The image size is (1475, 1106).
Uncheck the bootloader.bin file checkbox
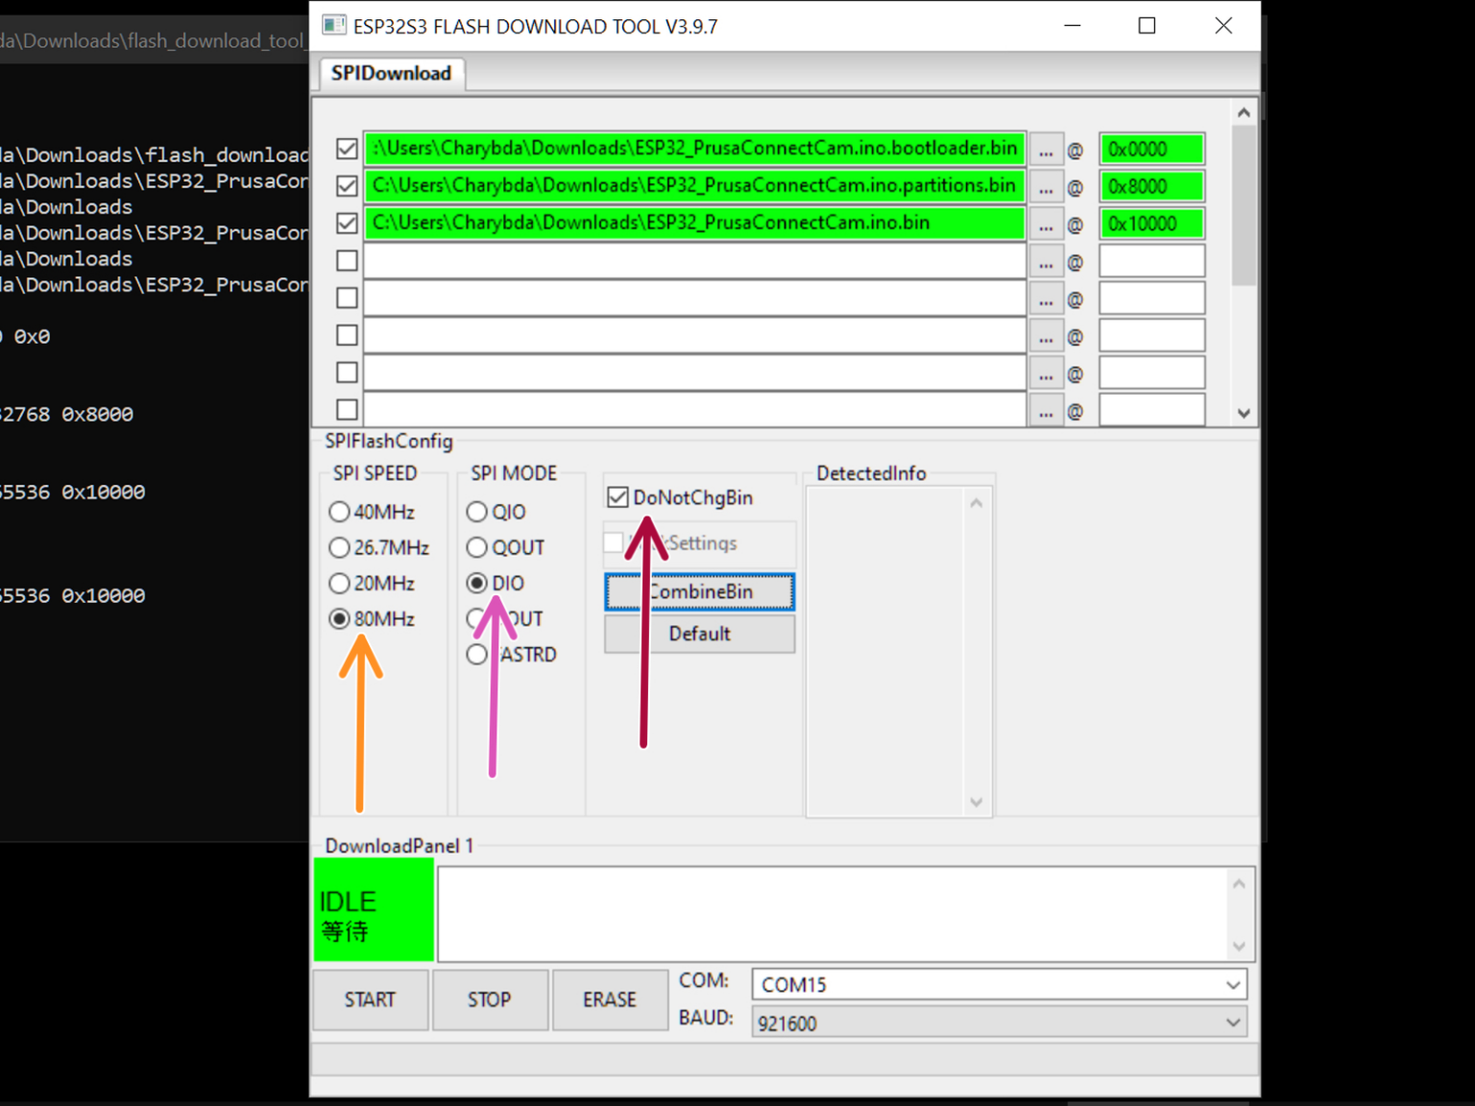click(347, 149)
